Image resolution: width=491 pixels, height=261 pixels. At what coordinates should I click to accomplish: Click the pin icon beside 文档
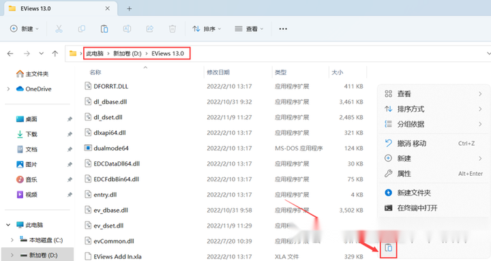pos(70,149)
